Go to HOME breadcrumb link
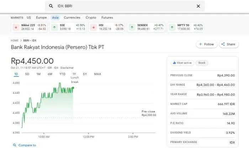Image resolution: width=249 pixels, height=148 pixels. (15, 41)
